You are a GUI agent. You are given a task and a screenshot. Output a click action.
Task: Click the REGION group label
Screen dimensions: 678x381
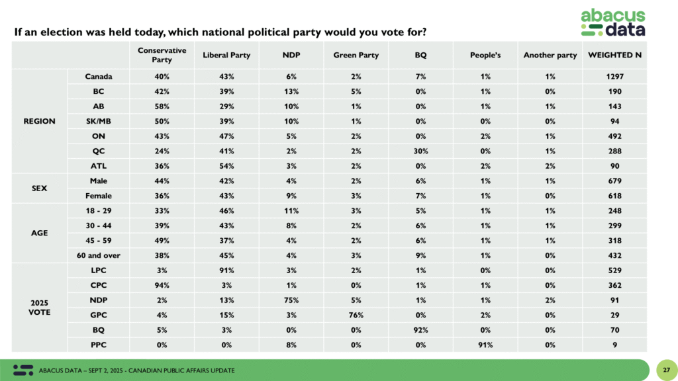(x=40, y=121)
